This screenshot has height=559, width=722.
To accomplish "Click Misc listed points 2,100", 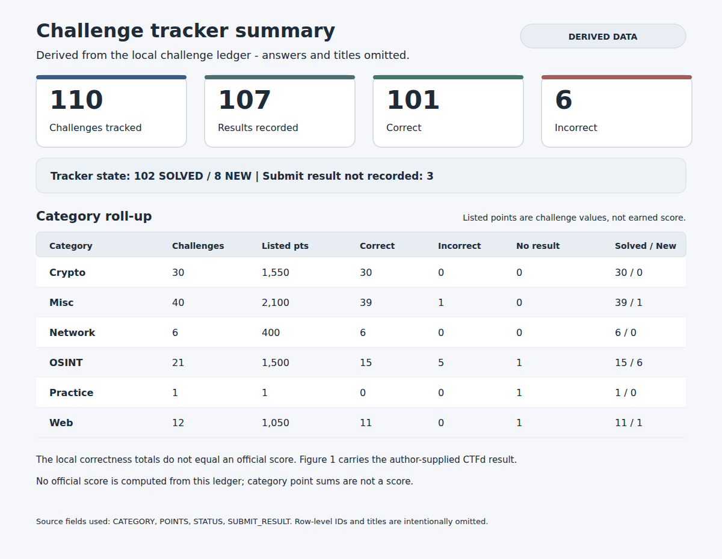I will click(276, 302).
